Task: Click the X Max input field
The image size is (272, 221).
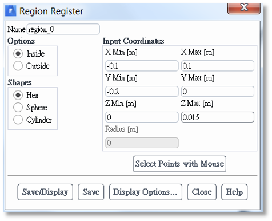Action: click(218, 66)
